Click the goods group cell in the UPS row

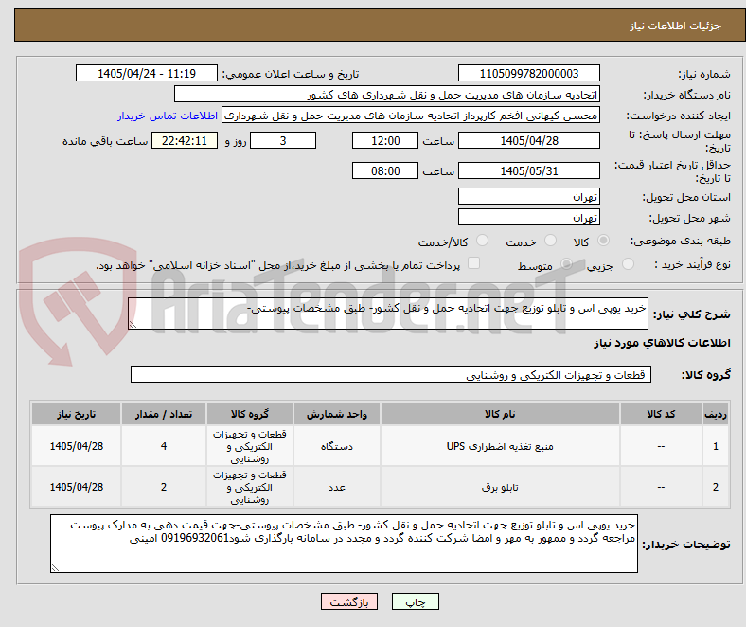249,446
